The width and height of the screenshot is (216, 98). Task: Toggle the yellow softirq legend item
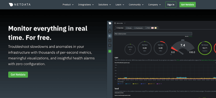point(135,84)
